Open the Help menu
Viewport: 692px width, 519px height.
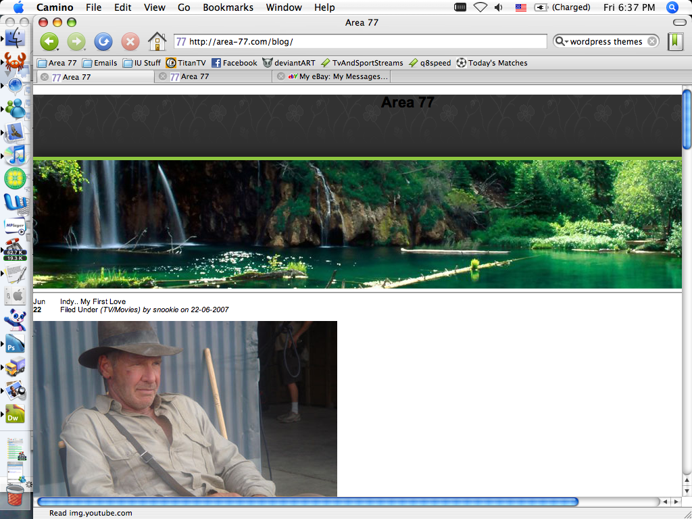point(324,7)
